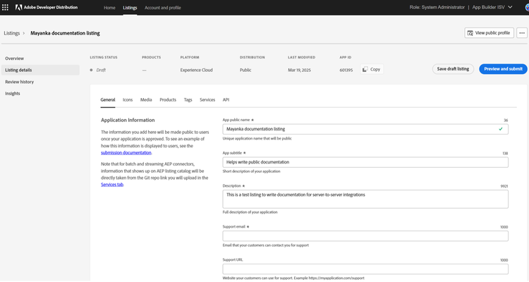Click into the Support email field
The width and height of the screenshot is (529, 282).
(365, 236)
